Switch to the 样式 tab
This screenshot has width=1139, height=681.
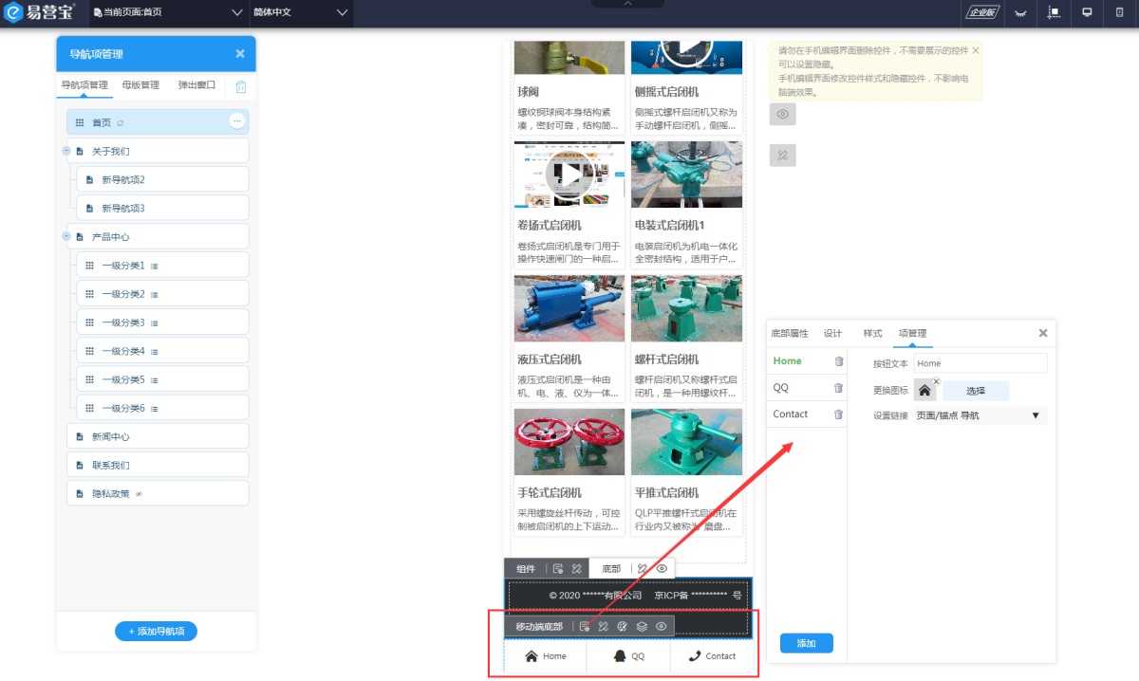tap(872, 334)
